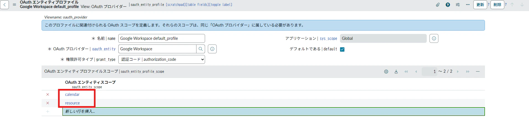
Task: Open the grant_type 認証コード dropdown
Action: [162, 59]
